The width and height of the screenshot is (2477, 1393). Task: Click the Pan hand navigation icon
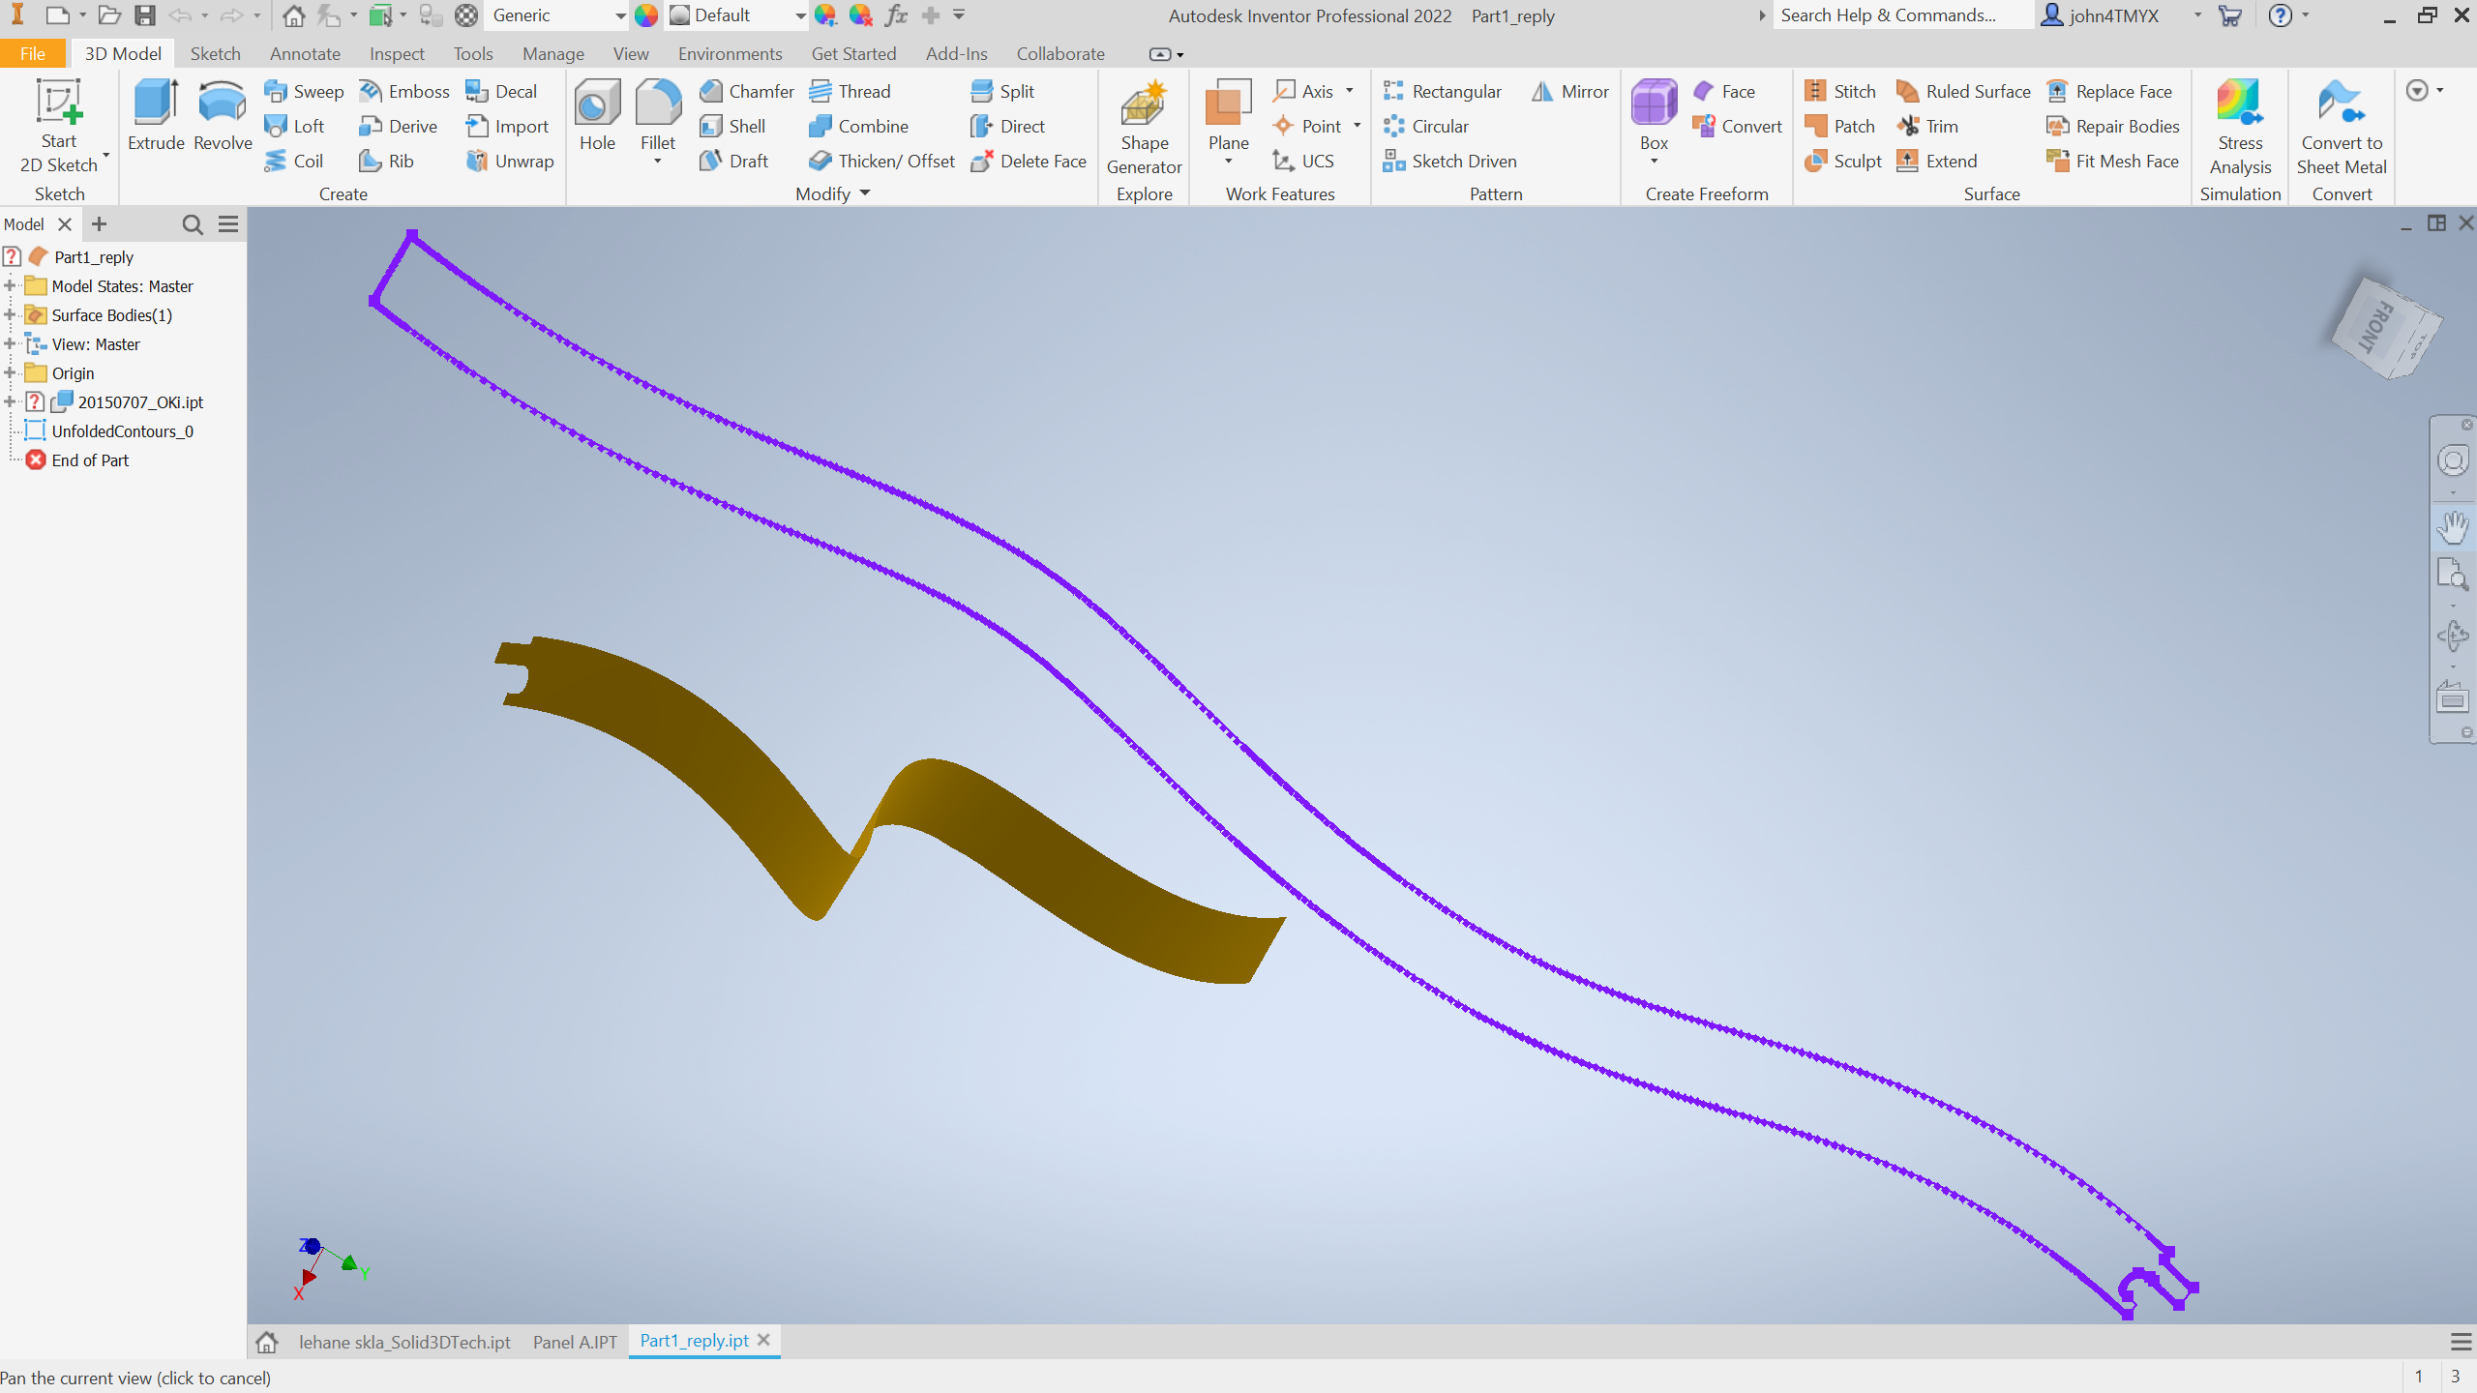click(x=2453, y=527)
